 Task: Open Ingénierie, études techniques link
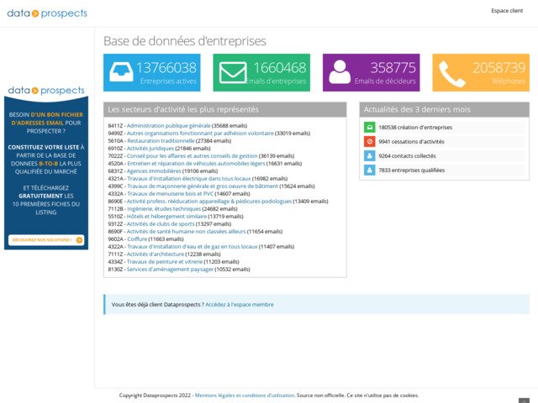164,209
